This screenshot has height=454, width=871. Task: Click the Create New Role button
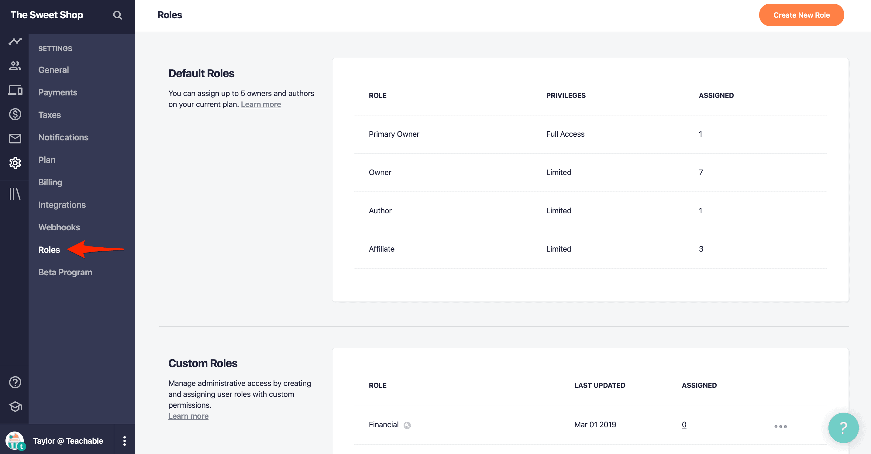(802, 15)
